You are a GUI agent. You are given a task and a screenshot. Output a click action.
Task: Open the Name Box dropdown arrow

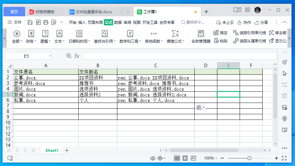pyautogui.click(x=50, y=56)
